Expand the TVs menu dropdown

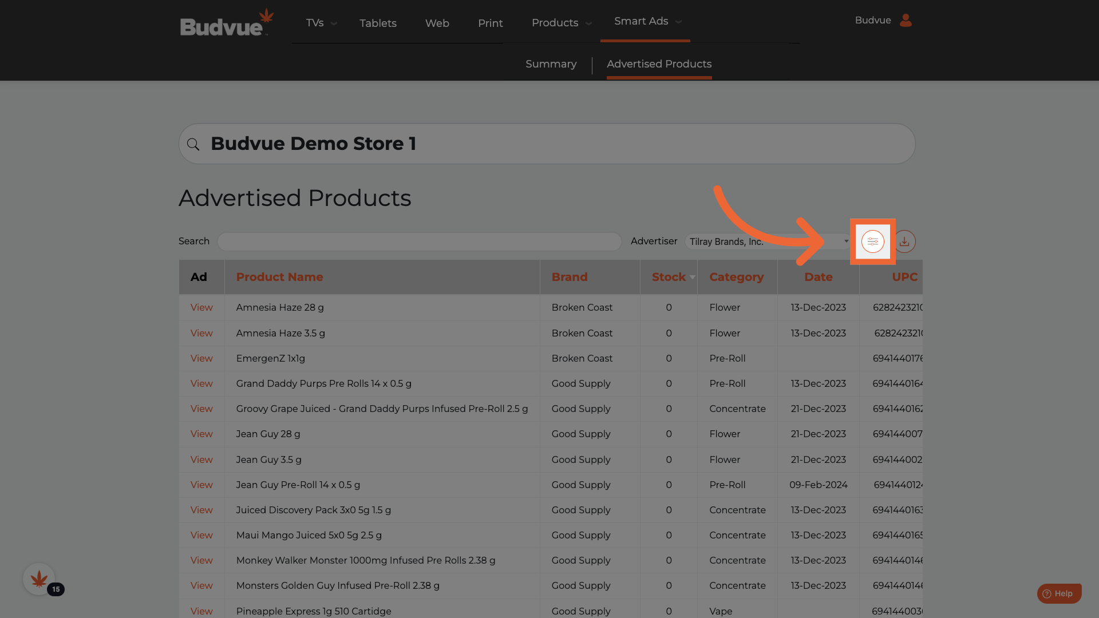pyautogui.click(x=334, y=23)
